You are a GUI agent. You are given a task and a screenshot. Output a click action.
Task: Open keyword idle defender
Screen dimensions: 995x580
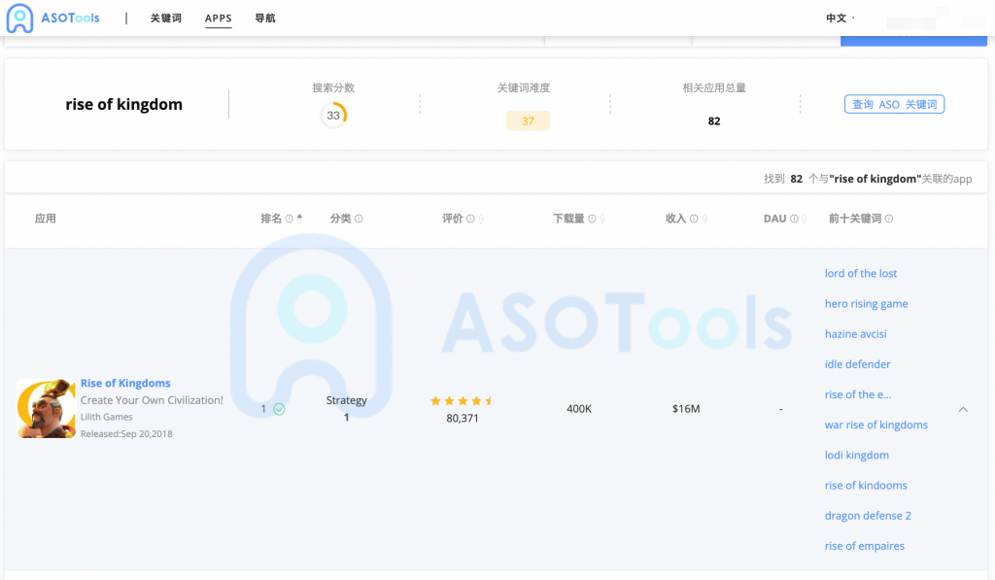(x=857, y=364)
